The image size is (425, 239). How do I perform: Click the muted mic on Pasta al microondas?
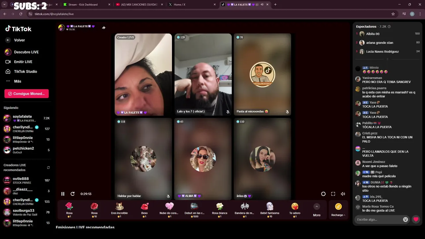[x=287, y=112]
